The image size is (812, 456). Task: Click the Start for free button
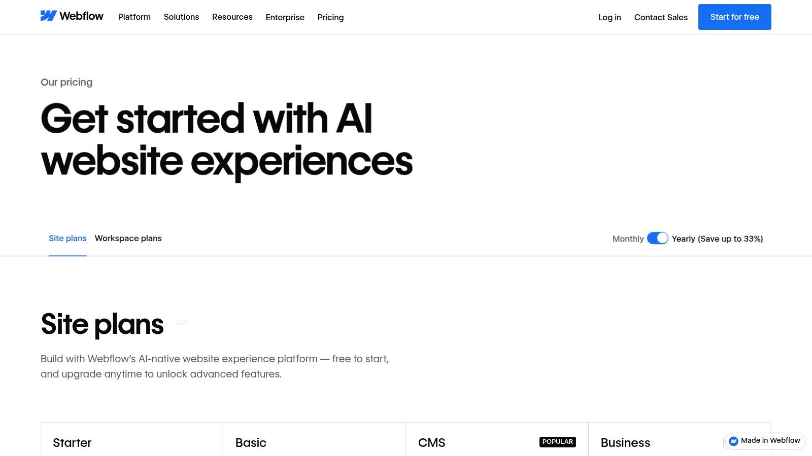tap(734, 17)
